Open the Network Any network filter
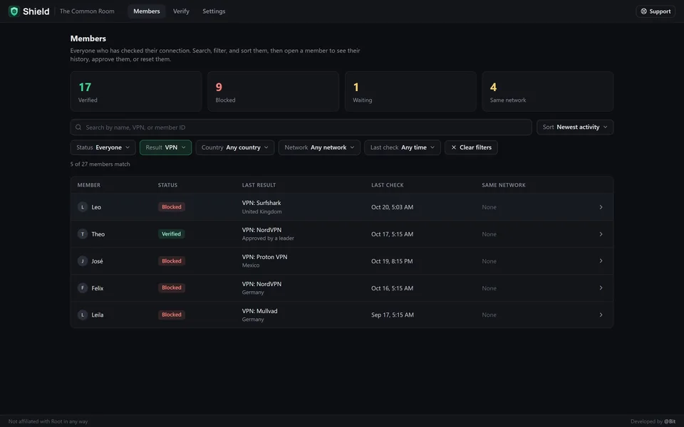The height and width of the screenshot is (427, 684). (x=319, y=147)
